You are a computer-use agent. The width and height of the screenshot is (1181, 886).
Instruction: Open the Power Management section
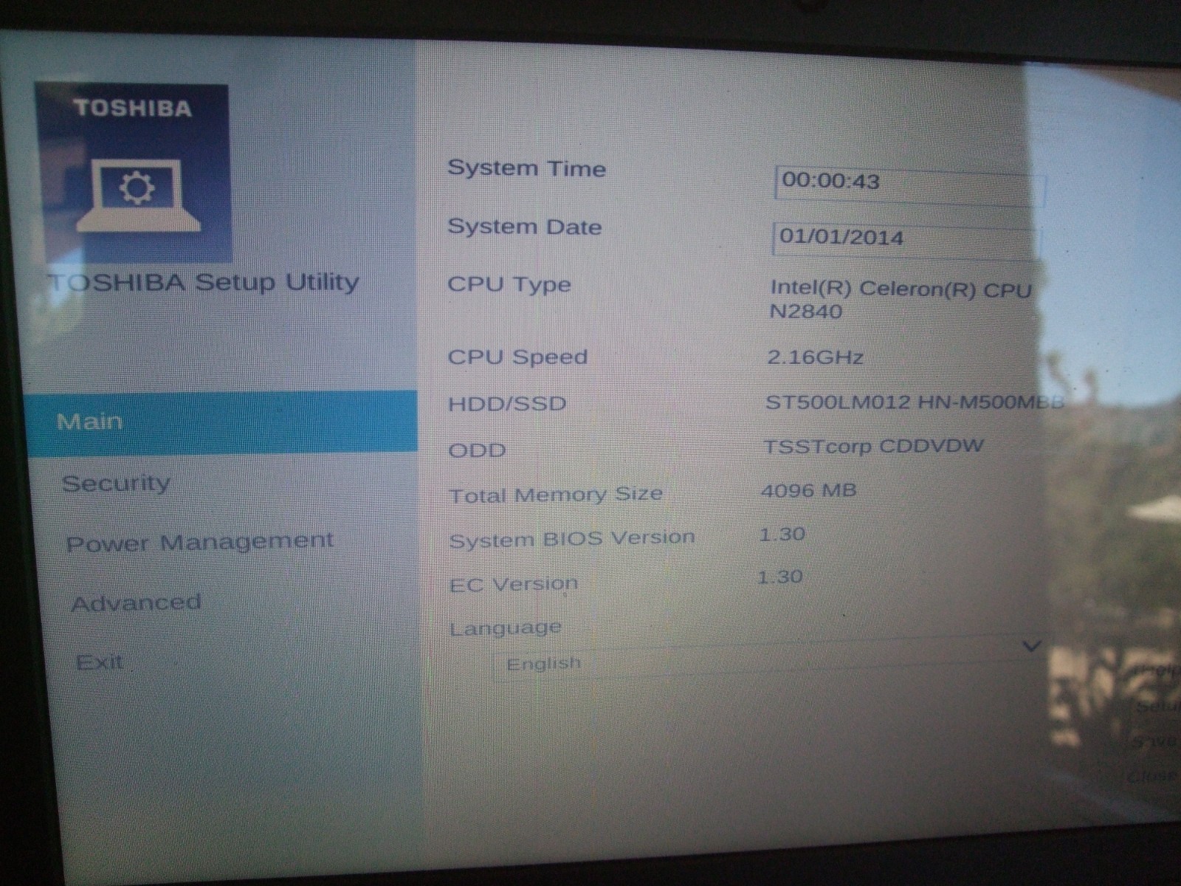199,543
